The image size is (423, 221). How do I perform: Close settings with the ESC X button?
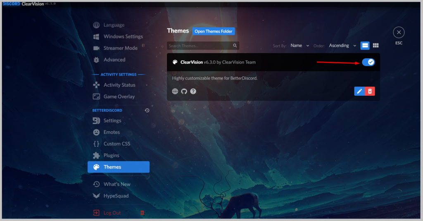click(x=399, y=33)
